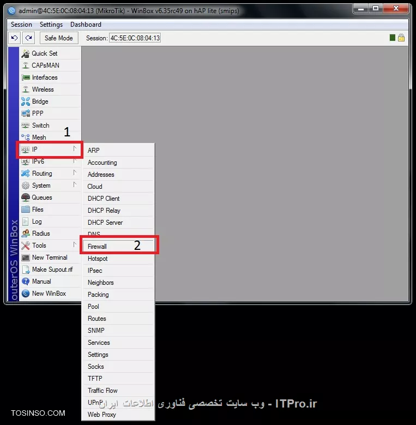The image size is (416, 425).
Task: Click the Radius users icon
Action: 26,234
